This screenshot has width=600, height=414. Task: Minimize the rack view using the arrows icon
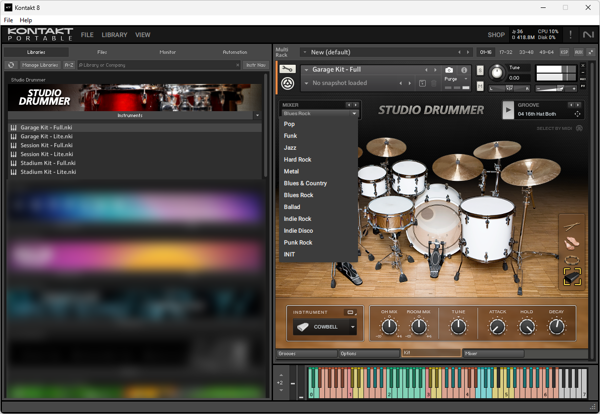591,52
